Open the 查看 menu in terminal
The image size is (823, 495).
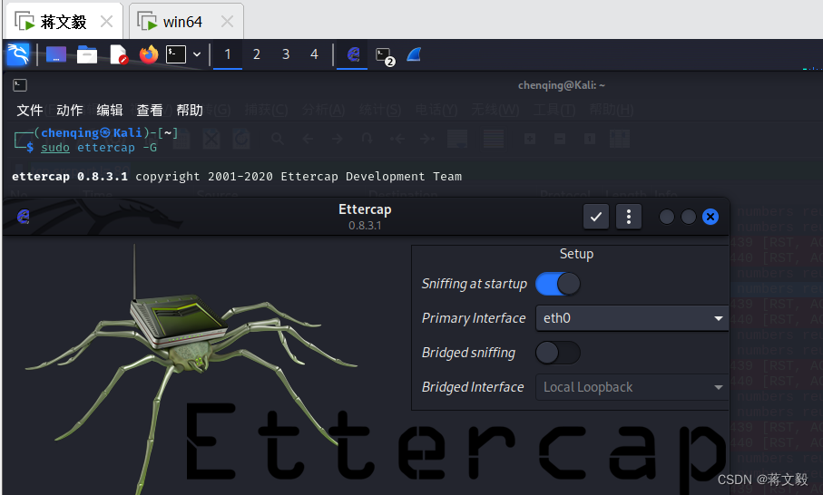click(149, 110)
